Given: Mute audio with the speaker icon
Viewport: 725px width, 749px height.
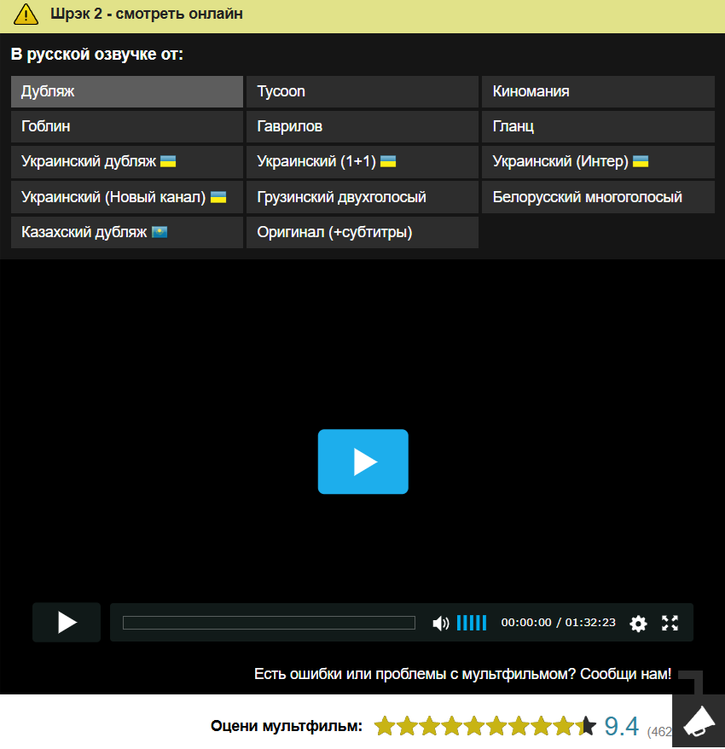Looking at the screenshot, I should (x=440, y=623).
